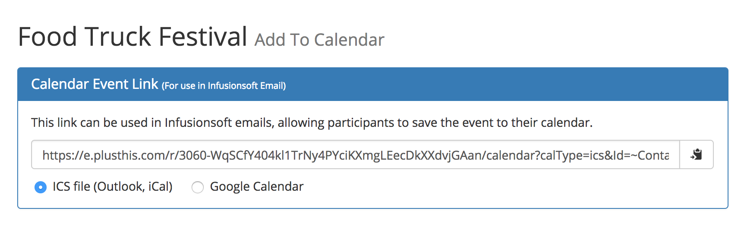Click the clipboard button beside the URL

pos(696,154)
